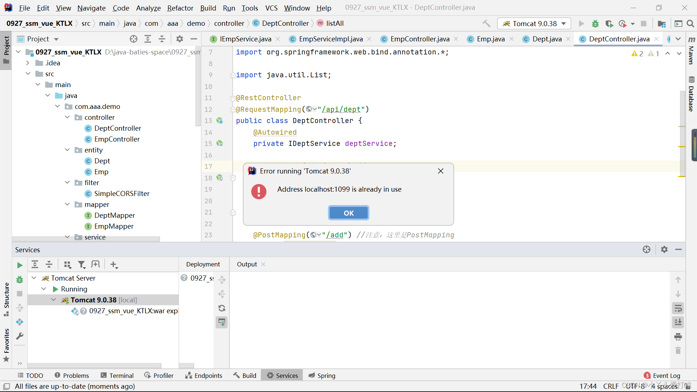Toggle fold marker on line 18
The width and height of the screenshot is (697, 392).
tap(233, 178)
